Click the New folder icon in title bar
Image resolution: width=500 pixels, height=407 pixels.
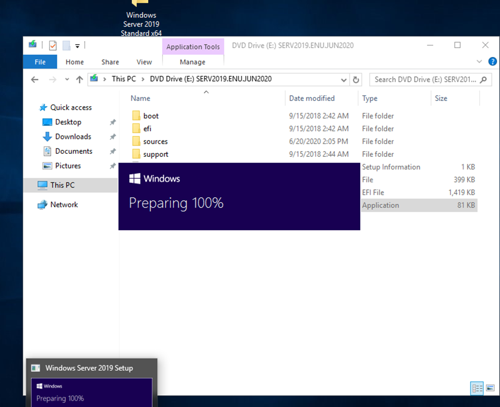66,46
